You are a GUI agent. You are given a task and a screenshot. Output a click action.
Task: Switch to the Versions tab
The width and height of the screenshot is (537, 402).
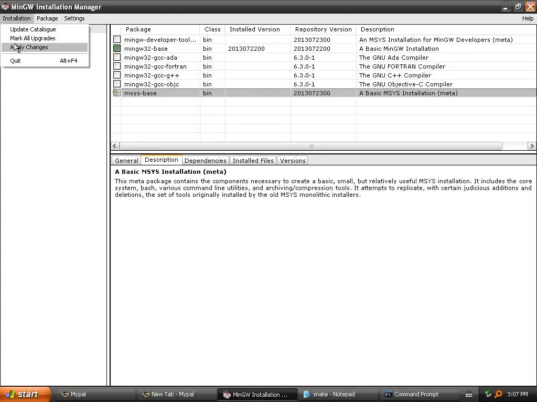(x=293, y=161)
